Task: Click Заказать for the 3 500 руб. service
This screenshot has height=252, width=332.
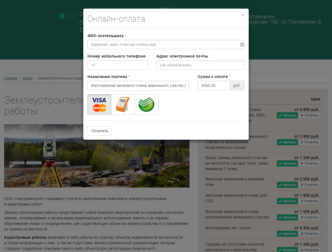Action: tap(287, 142)
